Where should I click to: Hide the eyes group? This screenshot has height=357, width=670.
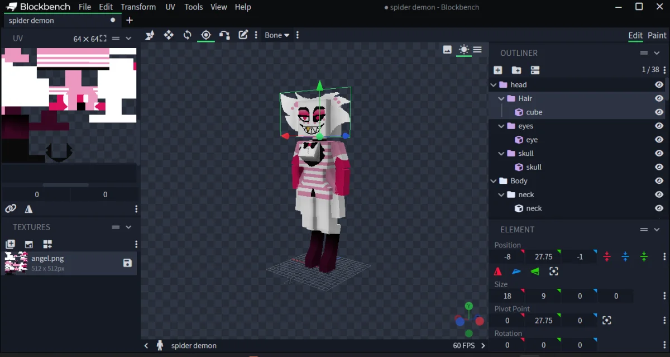[659, 126]
